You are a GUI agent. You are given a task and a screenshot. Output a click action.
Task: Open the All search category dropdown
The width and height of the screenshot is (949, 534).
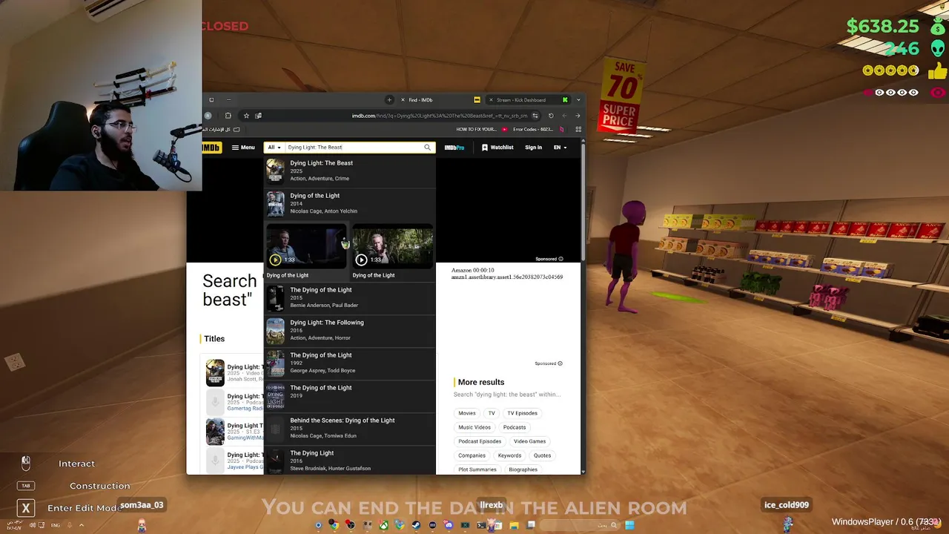274,148
